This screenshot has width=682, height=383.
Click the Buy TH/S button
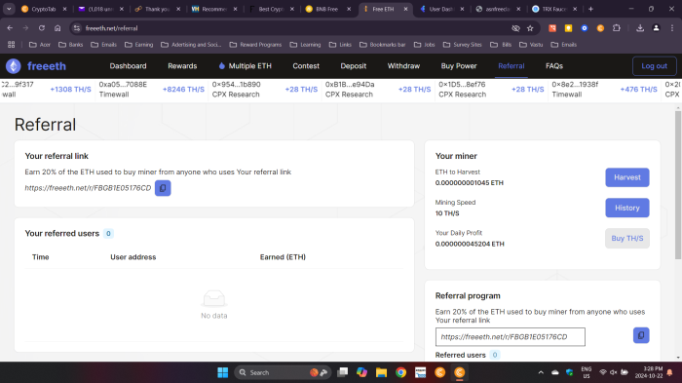(x=627, y=239)
